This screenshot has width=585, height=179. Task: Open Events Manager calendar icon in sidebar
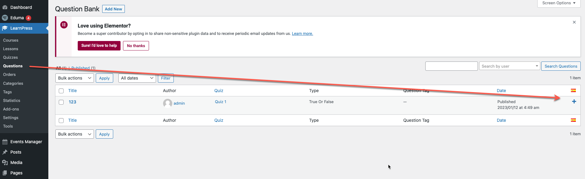(5, 142)
